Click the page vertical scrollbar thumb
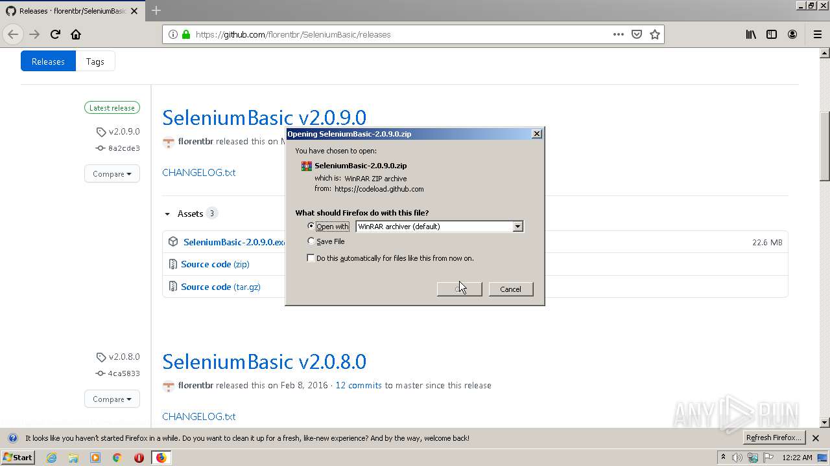This screenshot has height=466, width=830. point(825,146)
